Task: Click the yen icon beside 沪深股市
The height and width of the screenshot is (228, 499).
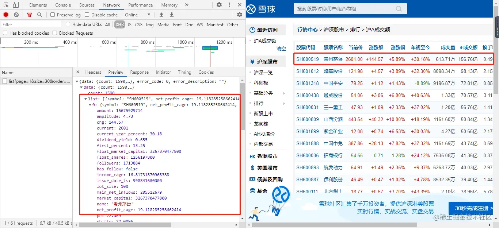Action: point(252,62)
